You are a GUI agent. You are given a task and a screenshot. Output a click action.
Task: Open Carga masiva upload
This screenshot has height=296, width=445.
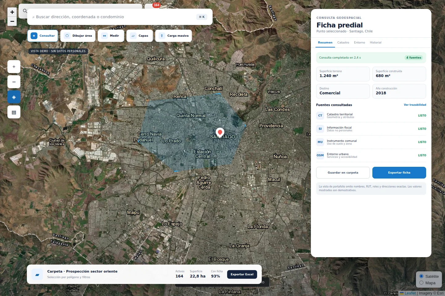(x=174, y=36)
